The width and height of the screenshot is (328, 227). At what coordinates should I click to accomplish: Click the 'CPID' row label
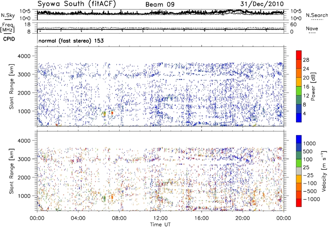pos(9,39)
